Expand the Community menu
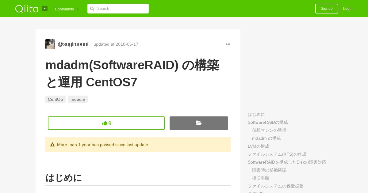This screenshot has height=193, width=368. pyautogui.click(x=67, y=9)
